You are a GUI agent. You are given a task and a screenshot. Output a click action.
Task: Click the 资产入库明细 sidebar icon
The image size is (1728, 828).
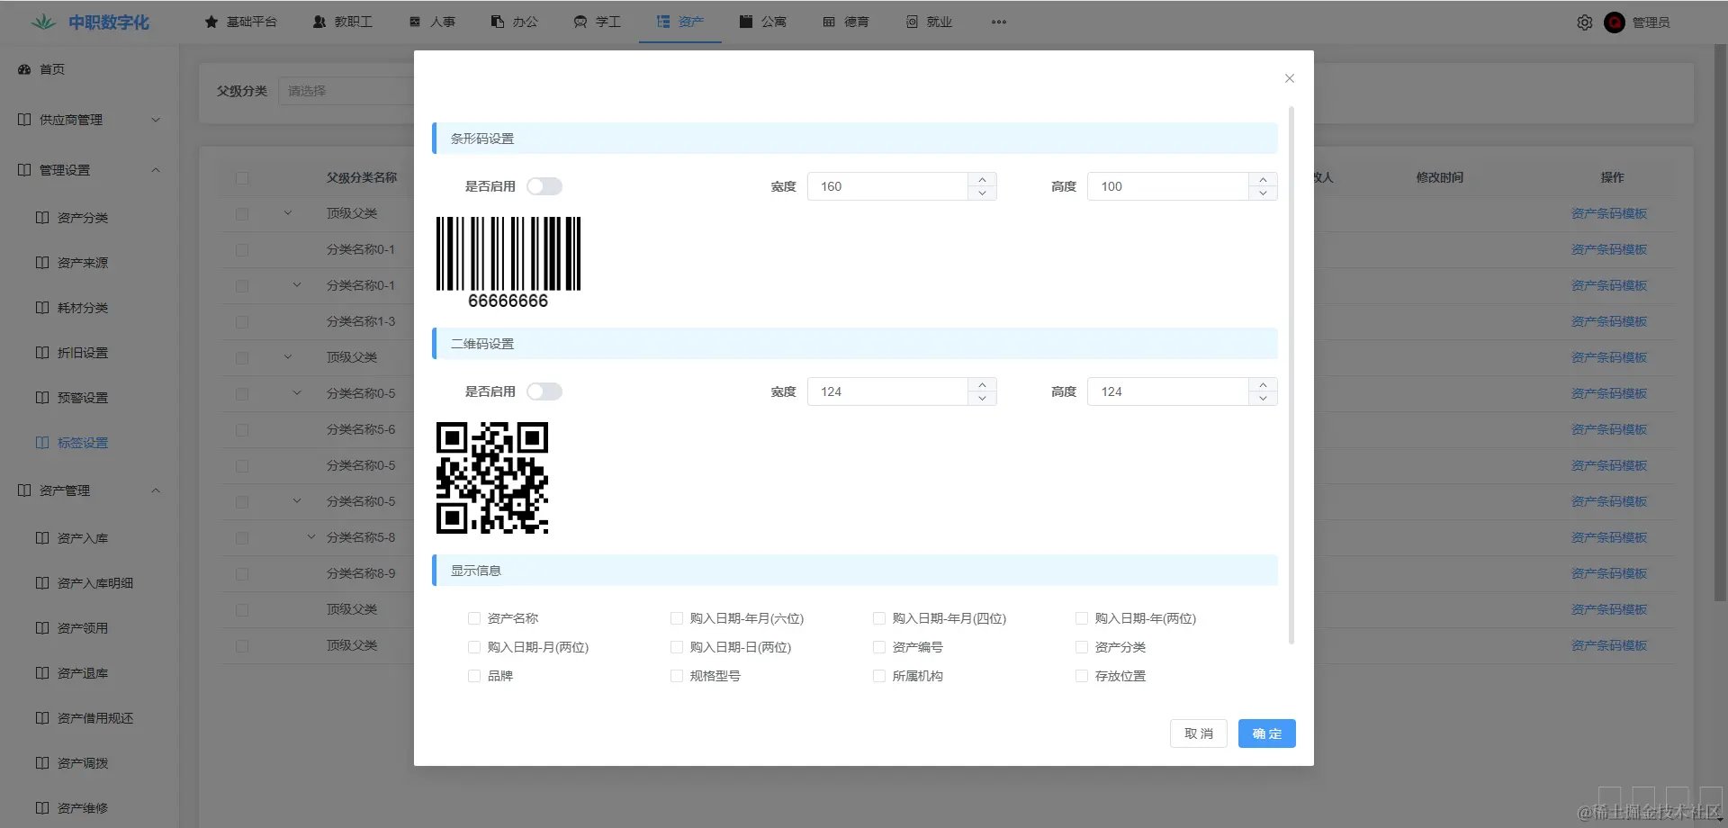click(x=42, y=582)
